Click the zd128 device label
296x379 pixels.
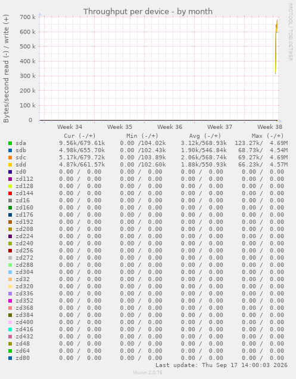[x=24, y=186]
